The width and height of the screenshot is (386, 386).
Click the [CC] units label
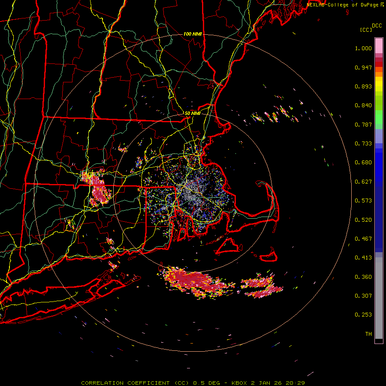366,30
